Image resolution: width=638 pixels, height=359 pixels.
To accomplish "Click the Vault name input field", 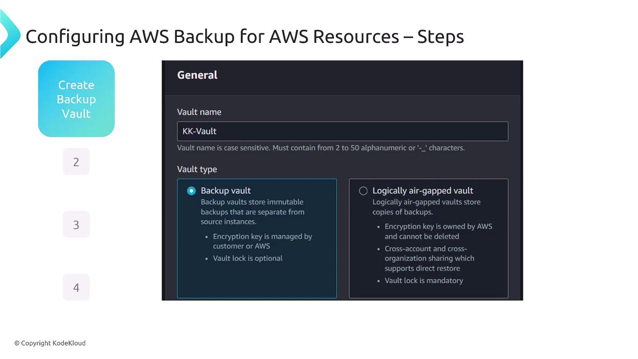I will 342,131.
